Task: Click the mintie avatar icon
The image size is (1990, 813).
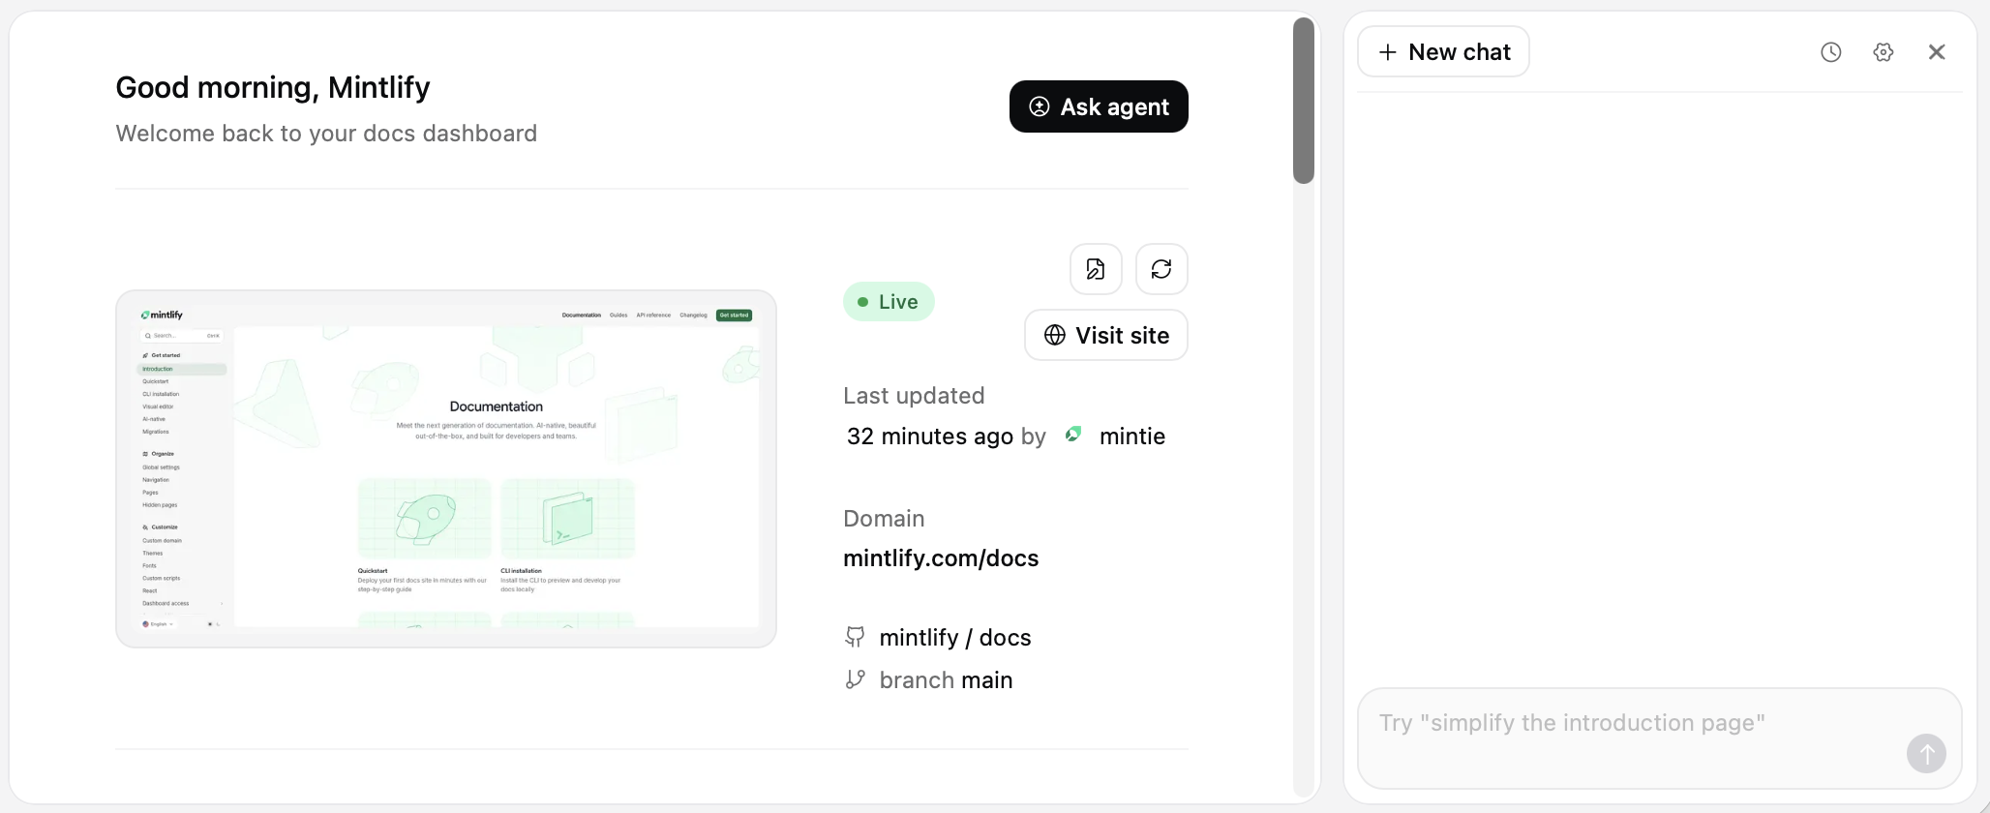Action: coord(1072,435)
